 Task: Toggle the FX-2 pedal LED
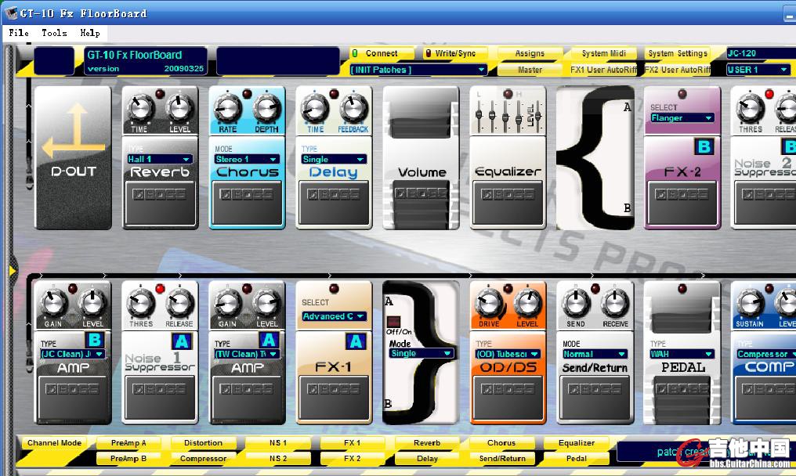(x=682, y=94)
